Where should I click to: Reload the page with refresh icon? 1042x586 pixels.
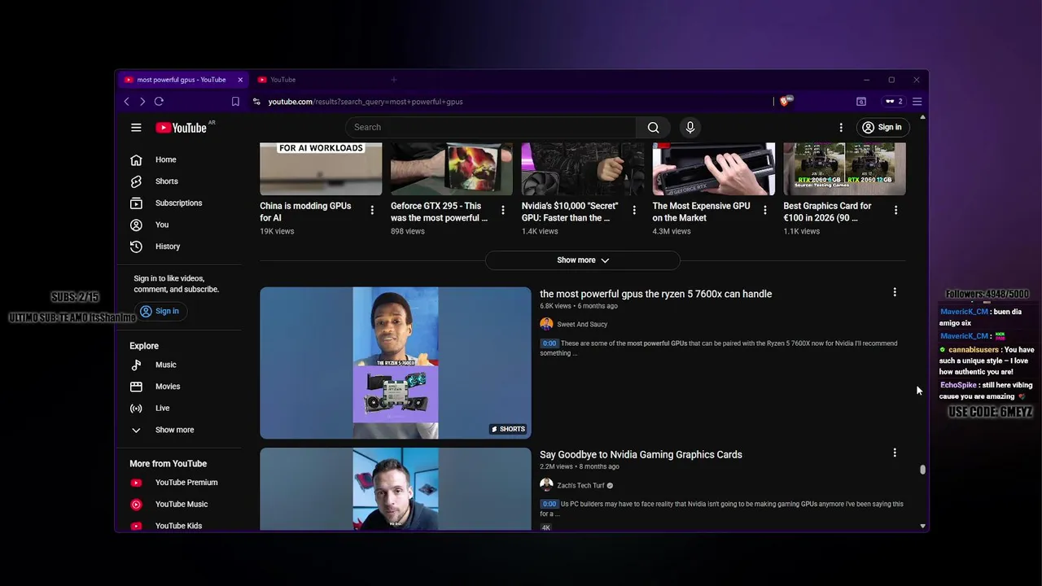point(159,102)
